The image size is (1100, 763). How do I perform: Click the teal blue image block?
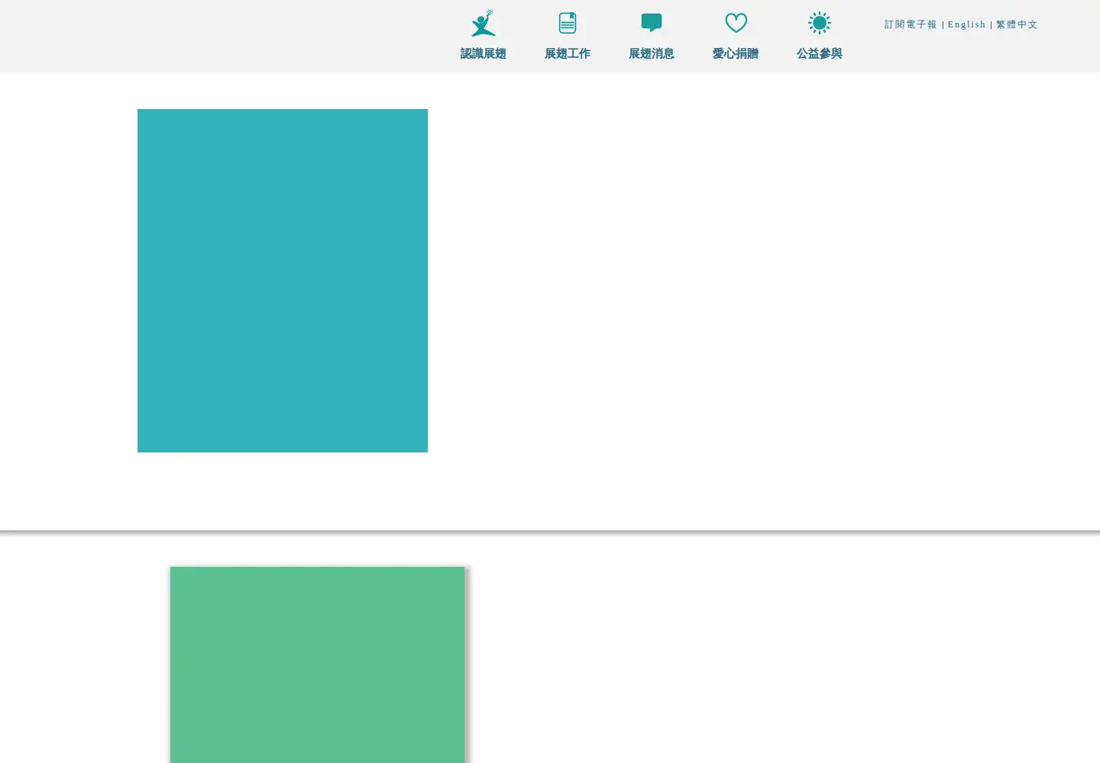coord(283,281)
